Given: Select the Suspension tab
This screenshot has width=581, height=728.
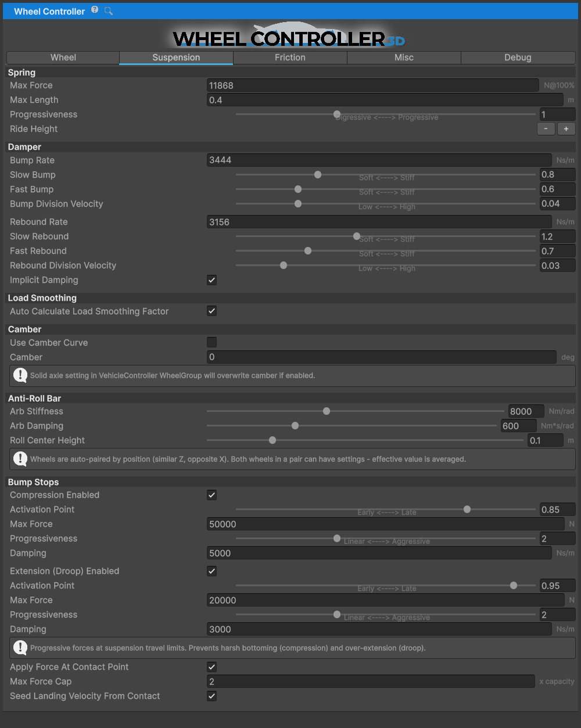Looking at the screenshot, I should point(176,58).
